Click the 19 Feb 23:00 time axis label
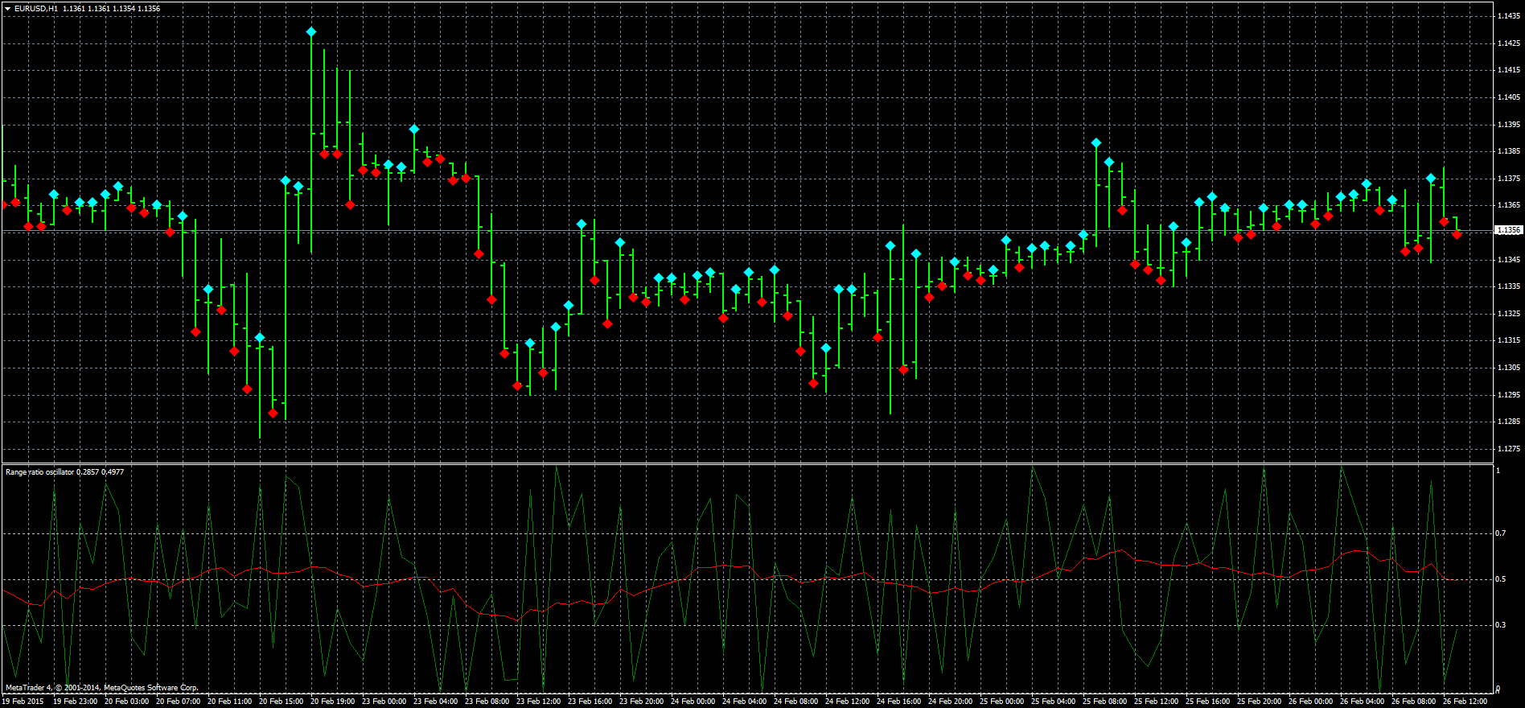Screen dimensions: 1525x708 pyautogui.click(x=75, y=702)
